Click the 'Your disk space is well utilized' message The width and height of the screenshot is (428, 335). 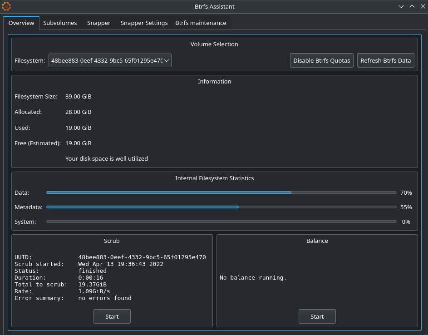[107, 159]
